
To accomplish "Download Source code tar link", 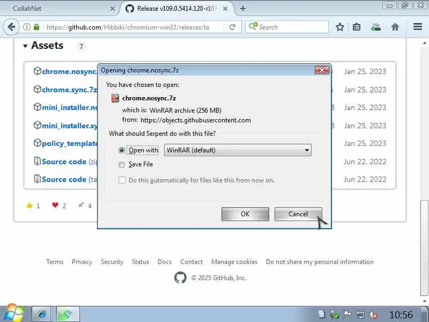I will pos(70,179).
